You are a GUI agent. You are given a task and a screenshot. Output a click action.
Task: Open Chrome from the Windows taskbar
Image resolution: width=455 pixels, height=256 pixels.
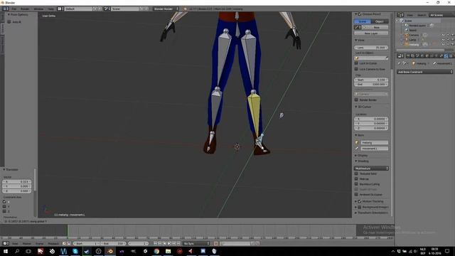coord(156,251)
